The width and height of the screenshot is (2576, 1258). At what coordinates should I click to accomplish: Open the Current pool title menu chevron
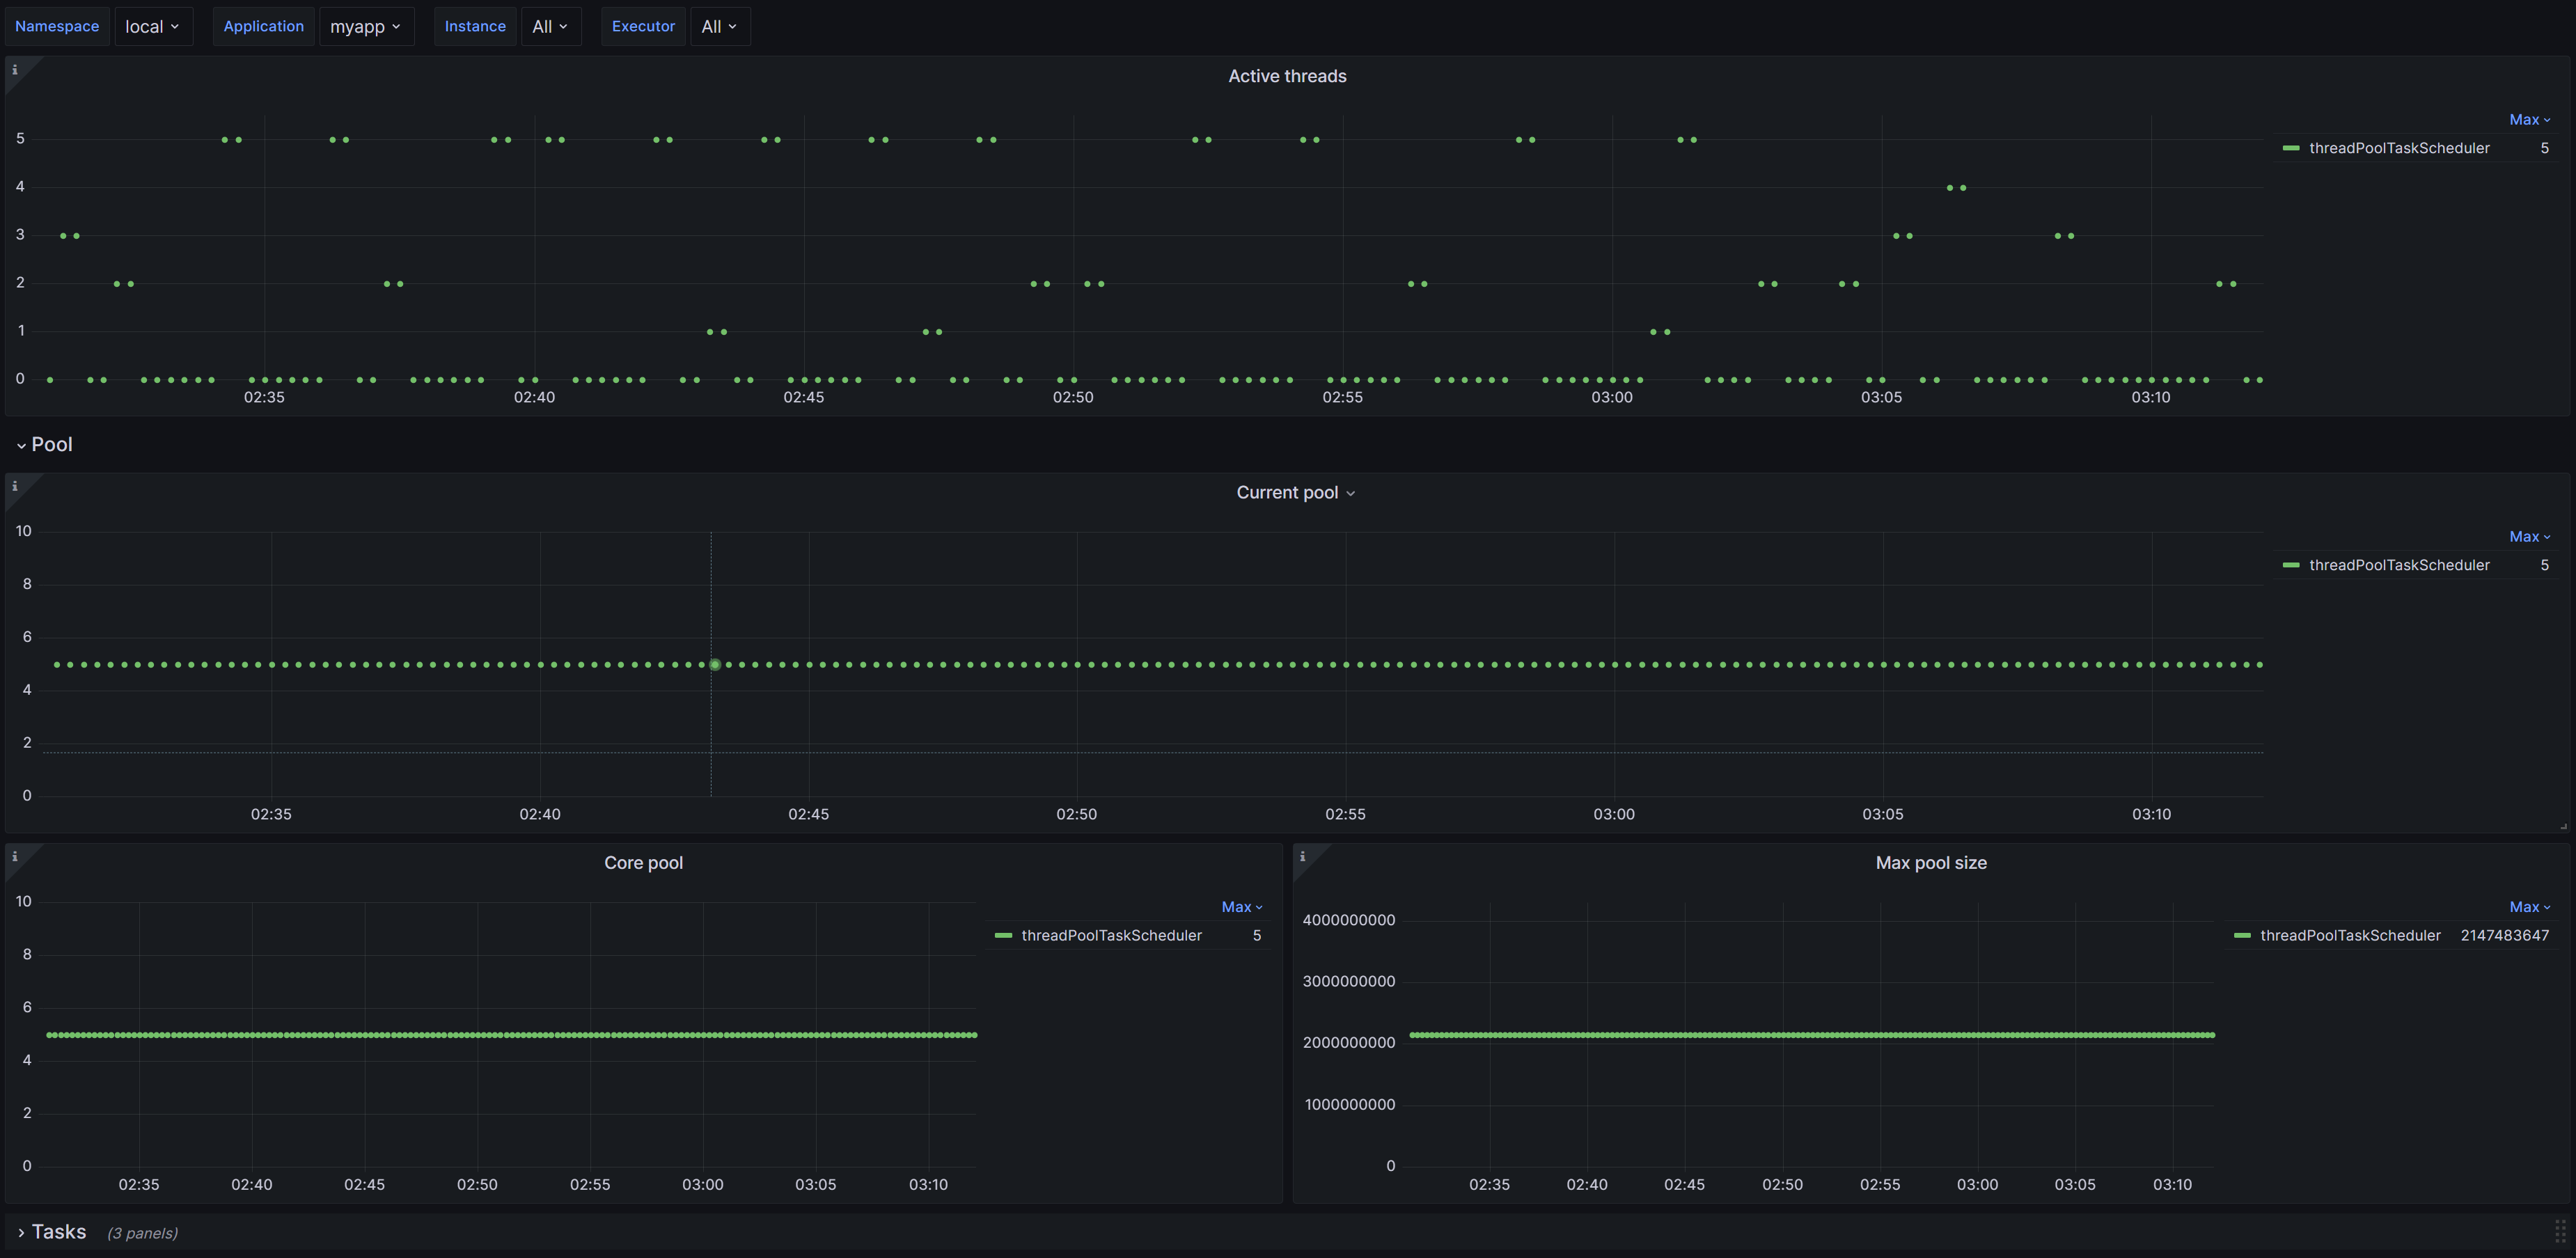[1350, 494]
